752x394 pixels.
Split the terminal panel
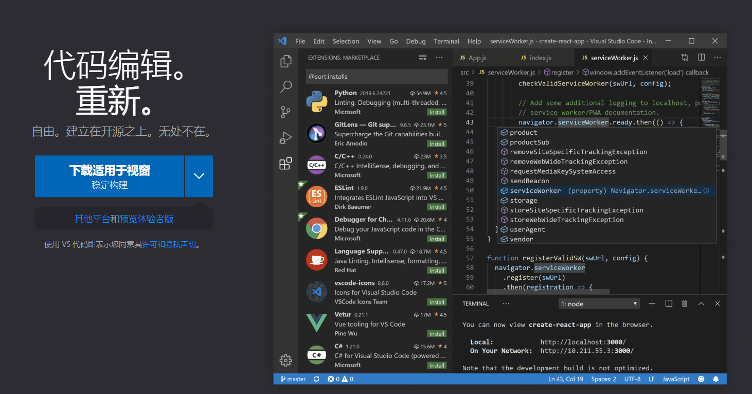669,303
